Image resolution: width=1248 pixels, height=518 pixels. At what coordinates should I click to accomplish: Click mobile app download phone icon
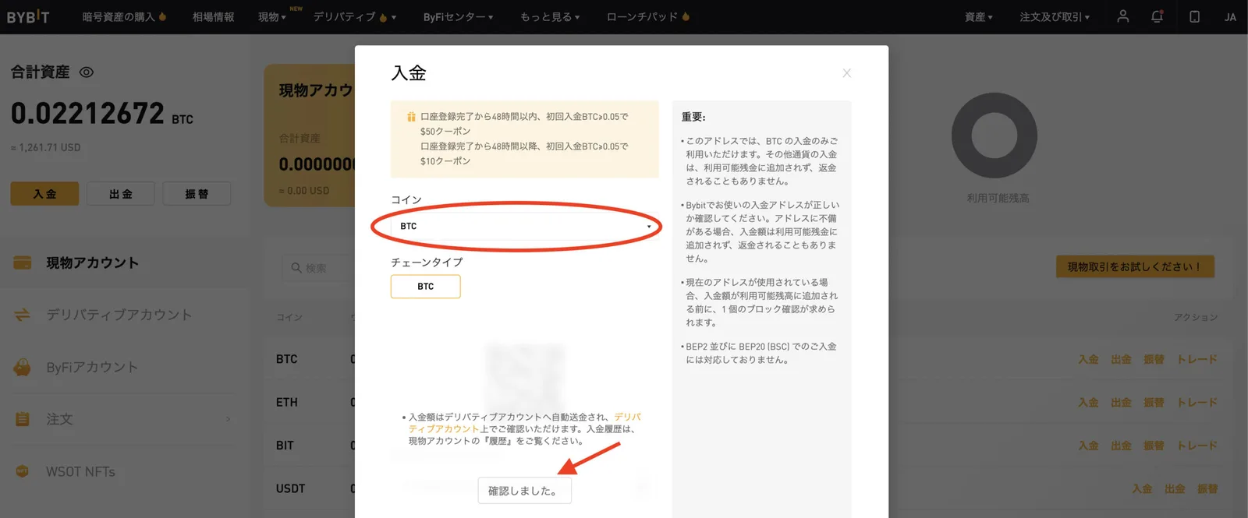point(1194,16)
